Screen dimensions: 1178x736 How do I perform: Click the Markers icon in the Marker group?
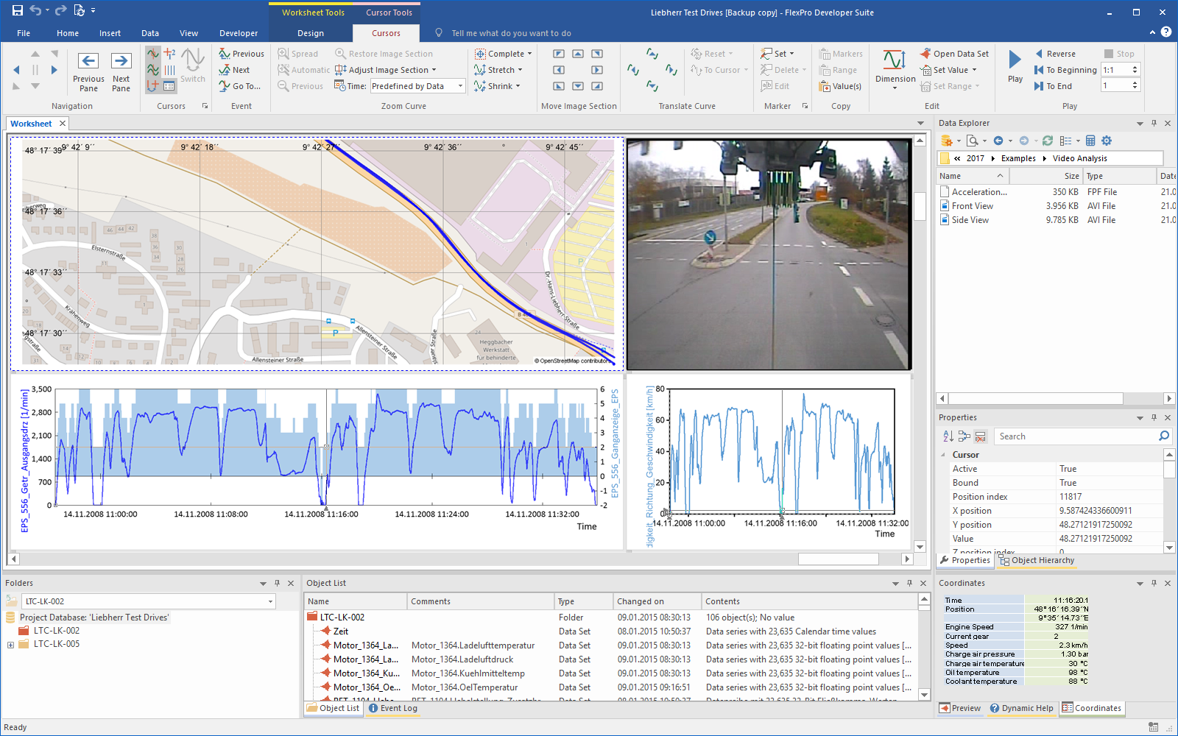point(841,53)
